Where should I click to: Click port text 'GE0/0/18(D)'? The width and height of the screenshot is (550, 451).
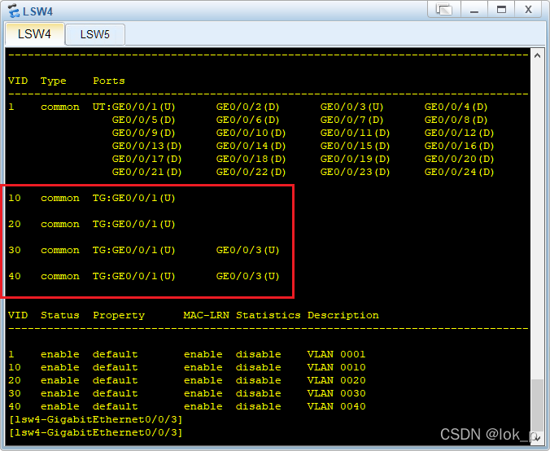point(251,159)
